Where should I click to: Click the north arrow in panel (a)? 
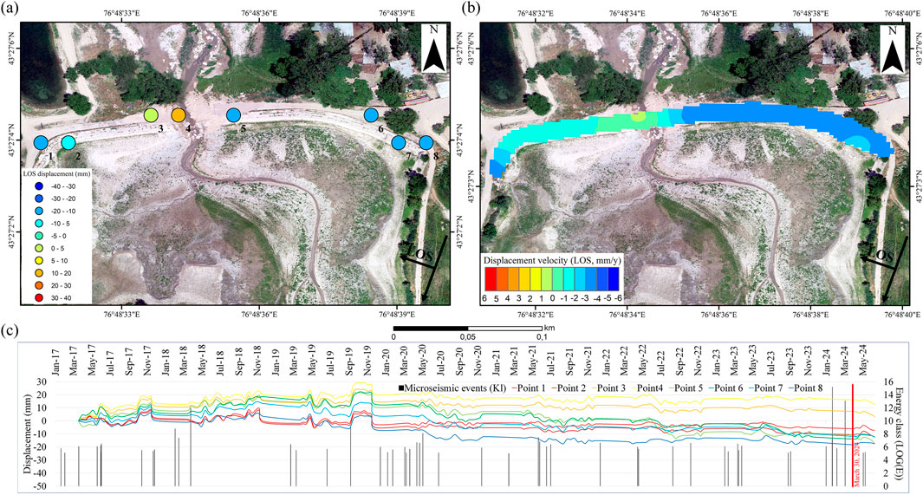[x=436, y=49]
